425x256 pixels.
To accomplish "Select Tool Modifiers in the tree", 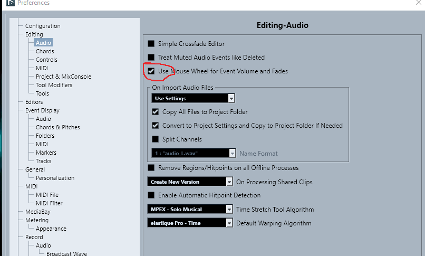I will pyautogui.click(x=54, y=85).
